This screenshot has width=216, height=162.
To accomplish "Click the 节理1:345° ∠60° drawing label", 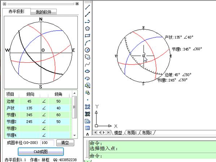I will click(x=187, y=49).
